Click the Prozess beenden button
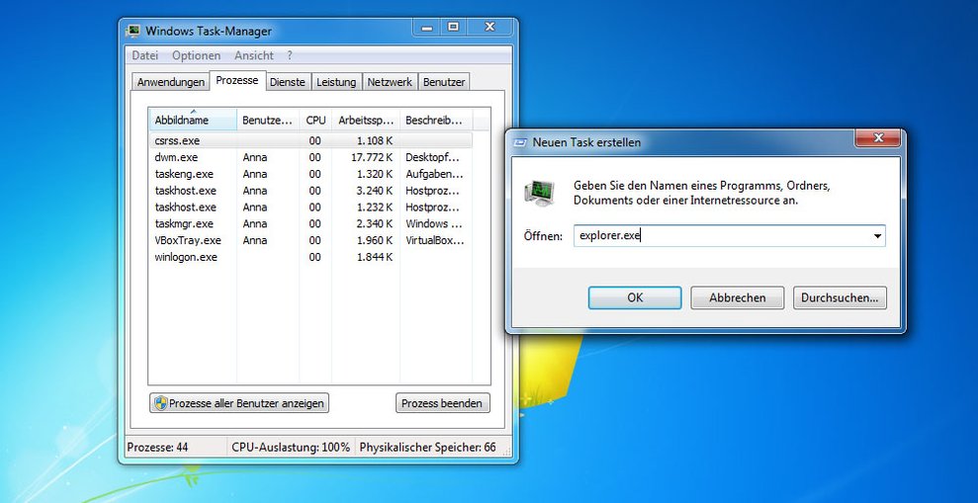Image resolution: width=978 pixels, height=503 pixels. point(442,403)
